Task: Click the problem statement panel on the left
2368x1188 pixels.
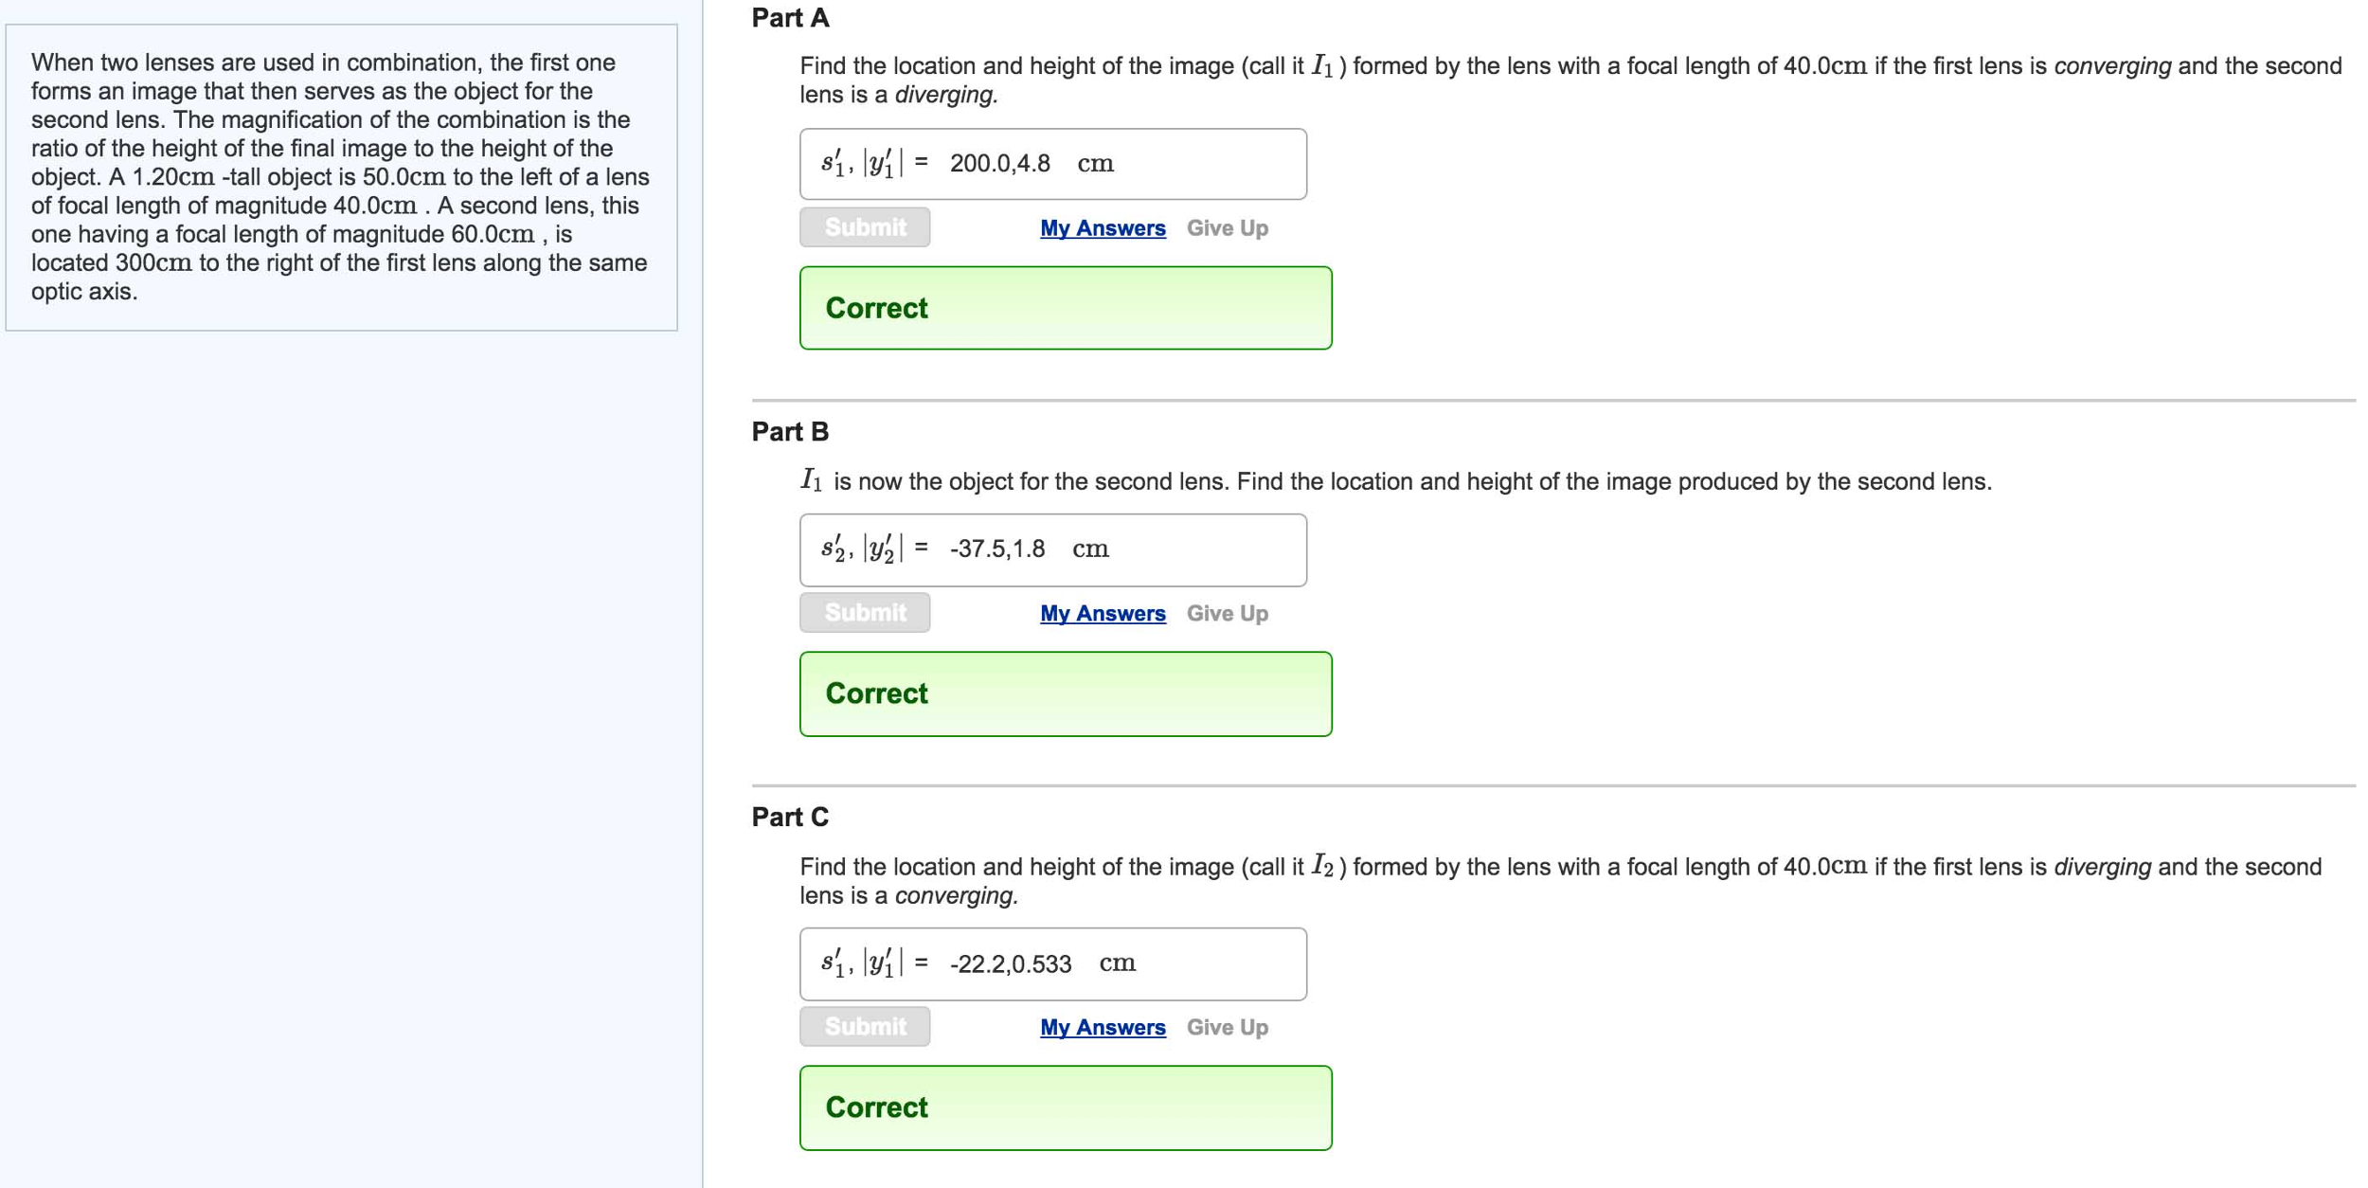Action: click(341, 180)
